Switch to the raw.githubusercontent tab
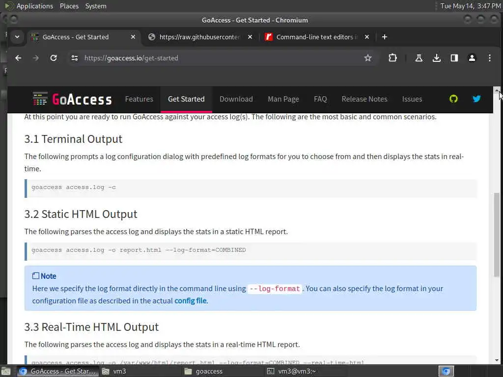Screen dimensions: 503x377 (199, 37)
